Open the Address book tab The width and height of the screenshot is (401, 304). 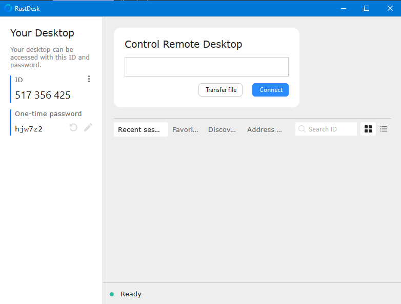(x=265, y=129)
